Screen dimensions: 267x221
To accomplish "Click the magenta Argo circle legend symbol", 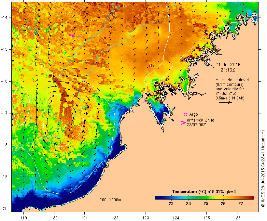I will (186, 114).
